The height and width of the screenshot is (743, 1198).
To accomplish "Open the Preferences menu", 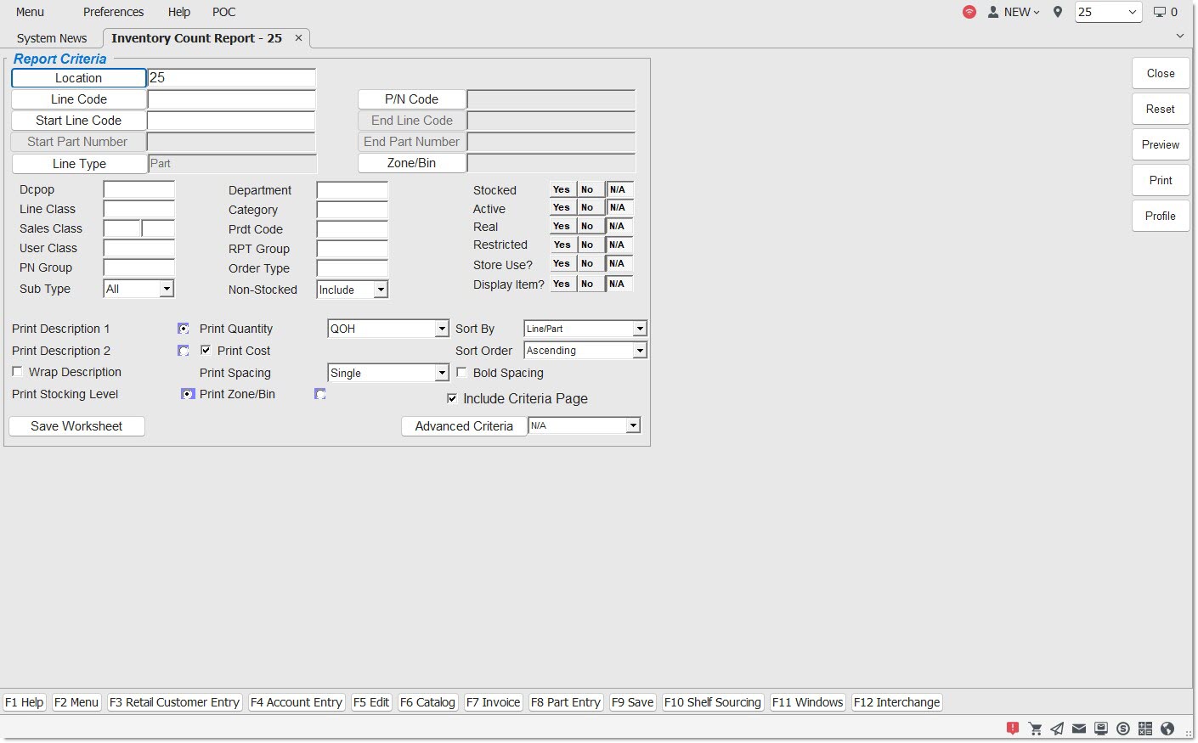I will point(113,12).
